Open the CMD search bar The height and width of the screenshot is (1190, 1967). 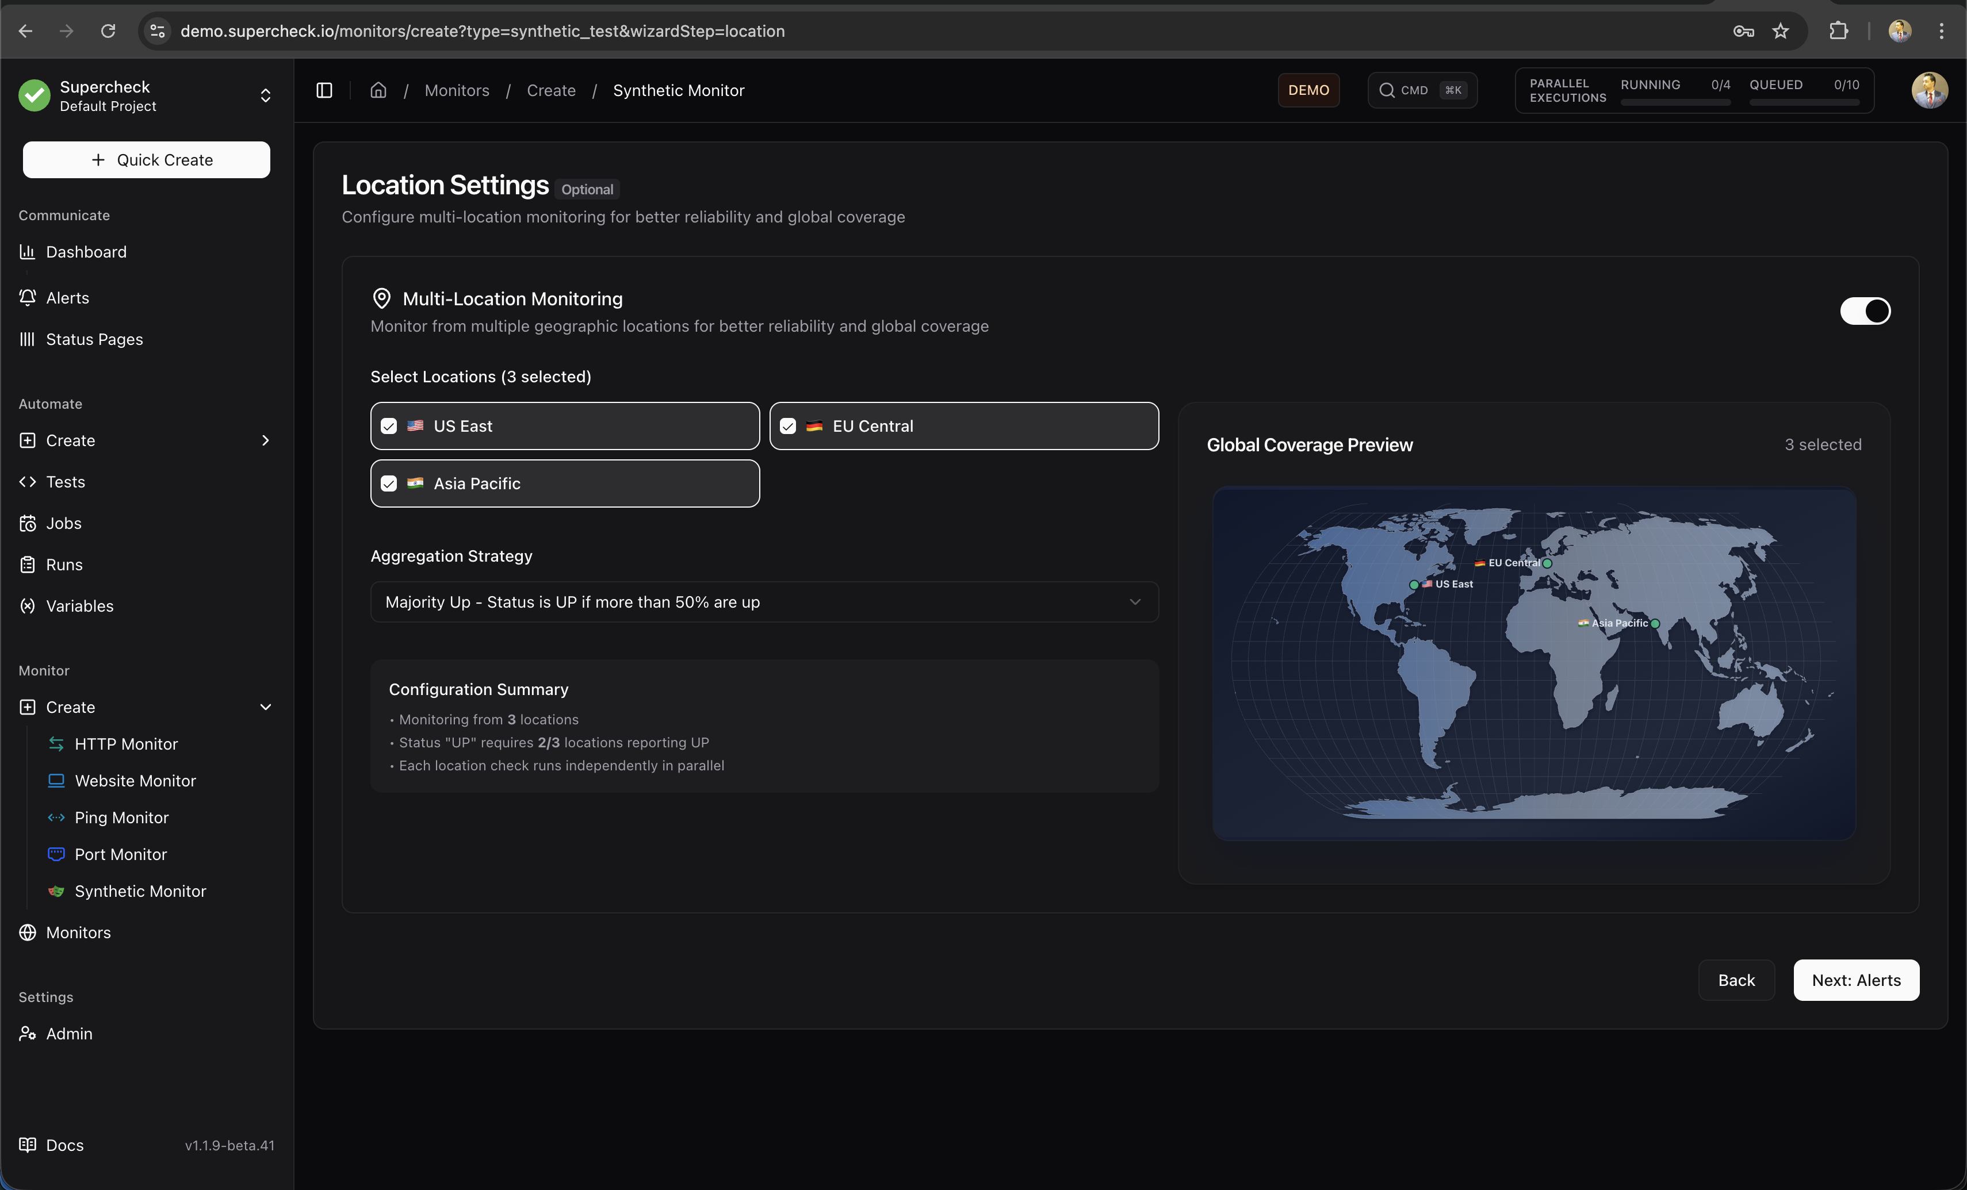pyautogui.click(x=1422, y=89)
